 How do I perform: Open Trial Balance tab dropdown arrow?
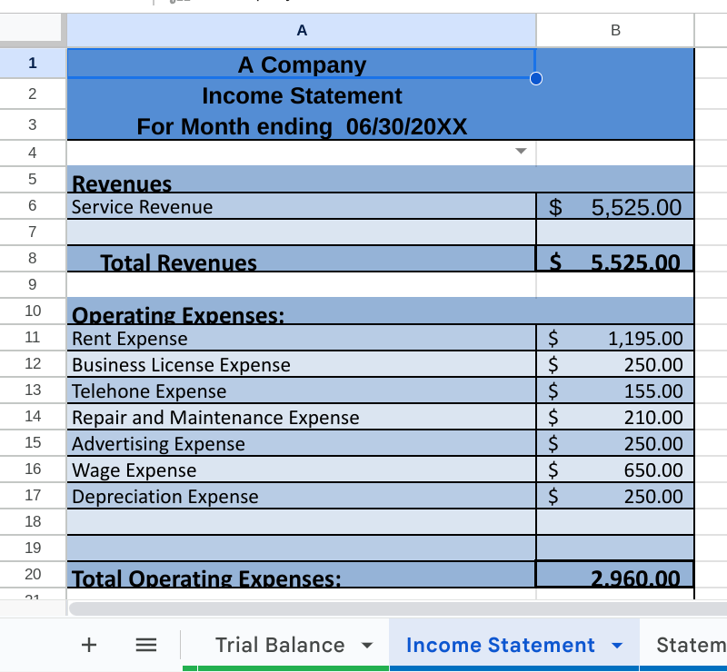[367, 646]
